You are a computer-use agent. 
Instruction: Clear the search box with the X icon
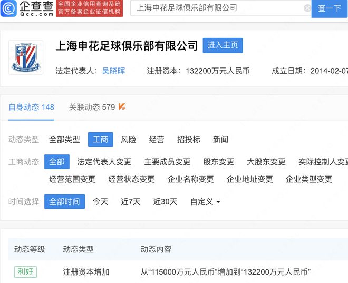click(x=307, y=8)
